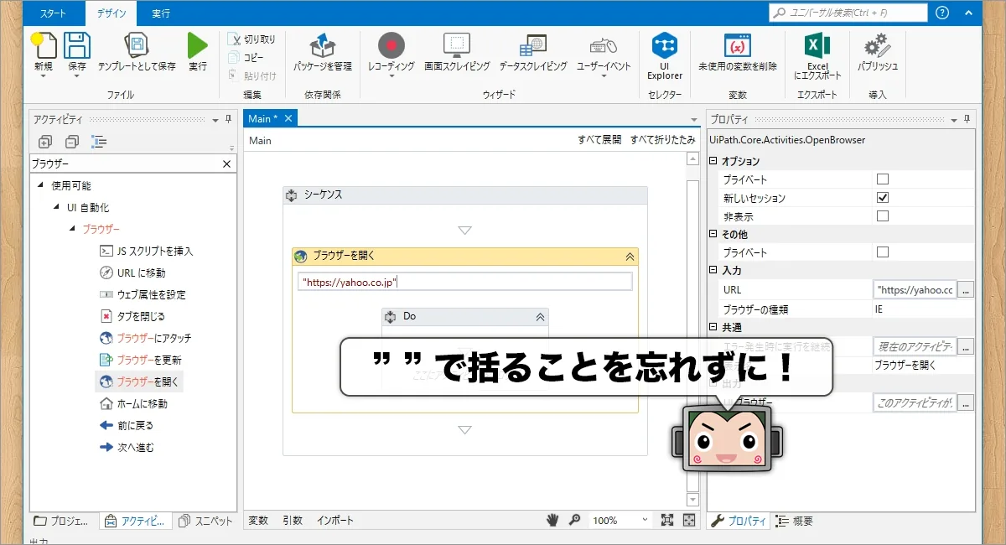Collapse the Do sequence chevron
Viewport: 1006px width, 545px height.
click(540, 317)
